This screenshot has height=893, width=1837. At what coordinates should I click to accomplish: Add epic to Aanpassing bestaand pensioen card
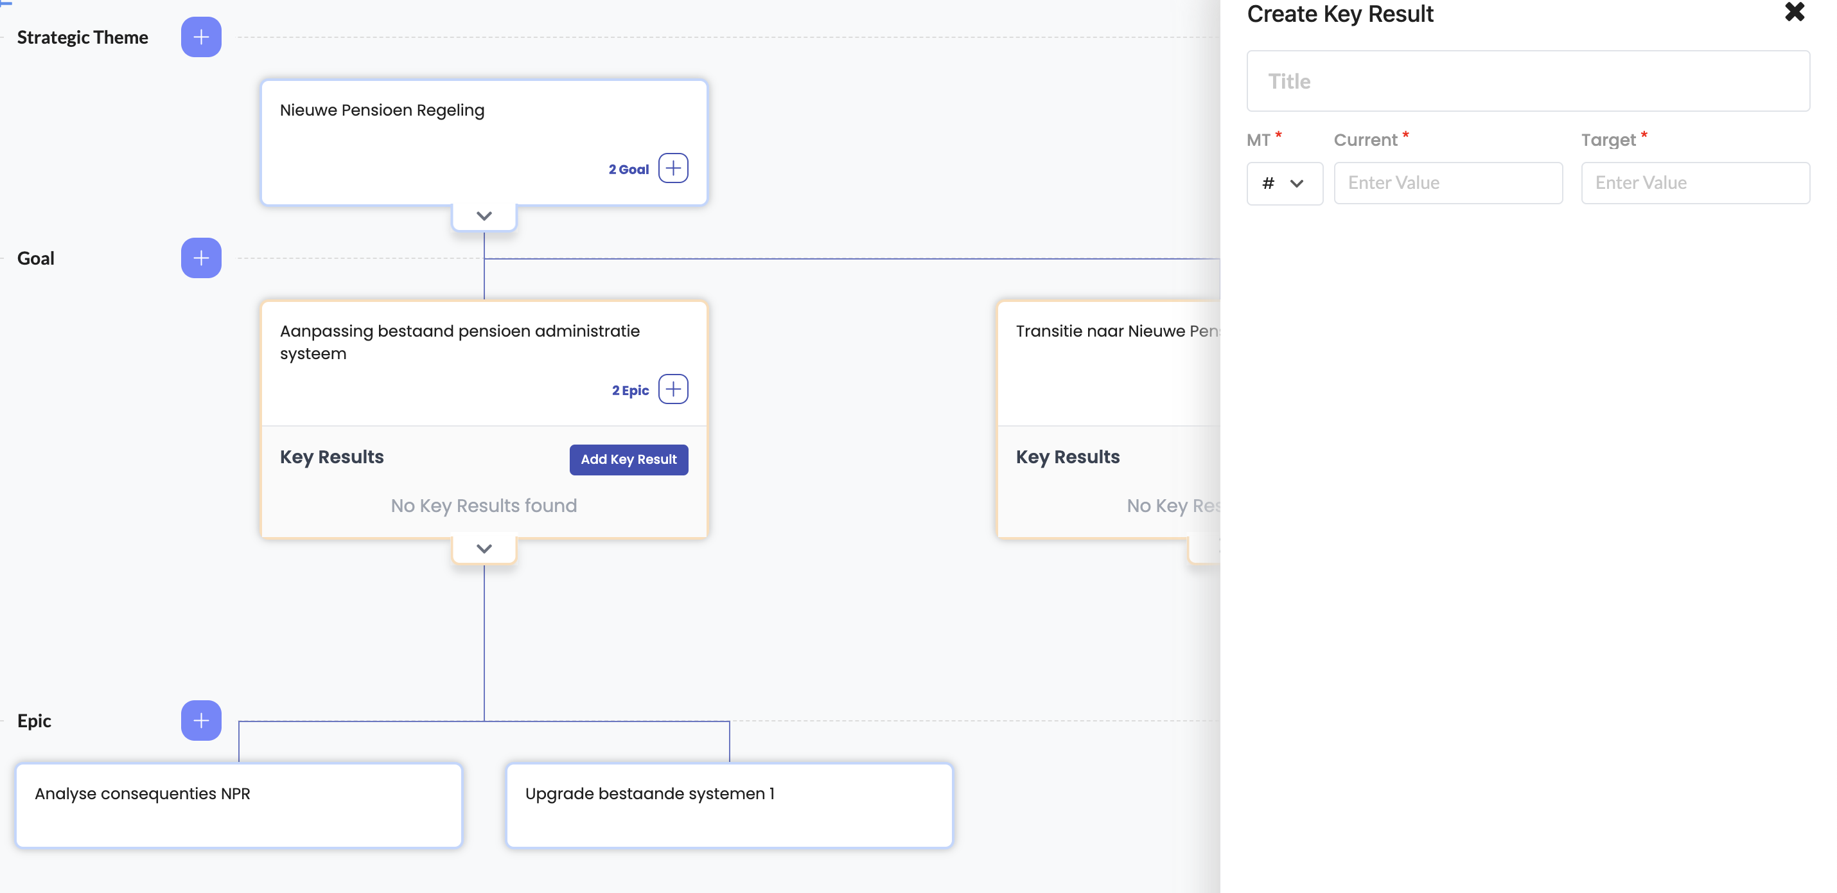pyautogui.click(x=672, y=389)
